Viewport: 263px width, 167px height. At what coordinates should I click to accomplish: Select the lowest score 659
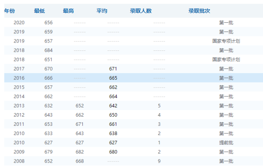pos(49,32)
